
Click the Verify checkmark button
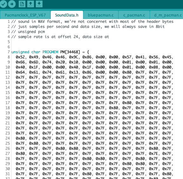pyautogui.click(x=3, y=4)
